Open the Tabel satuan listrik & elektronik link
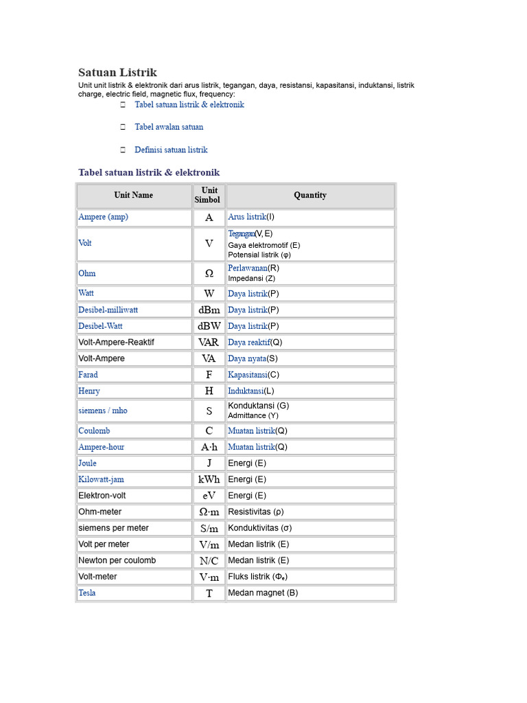527x703 pixels. coord(189,104)
